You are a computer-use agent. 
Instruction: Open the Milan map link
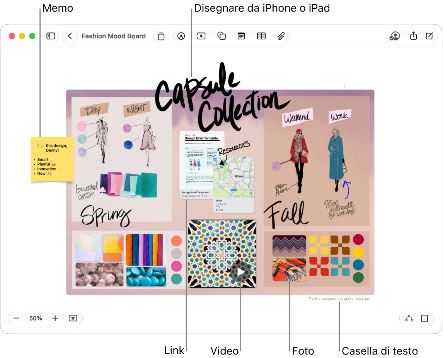[233, 185]
